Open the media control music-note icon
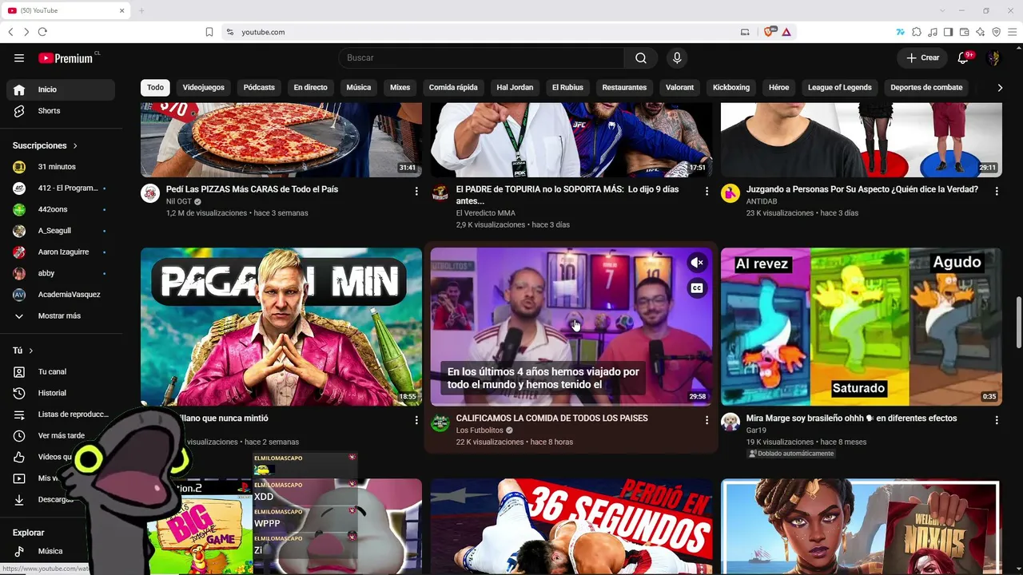 (x=933, y=32)
